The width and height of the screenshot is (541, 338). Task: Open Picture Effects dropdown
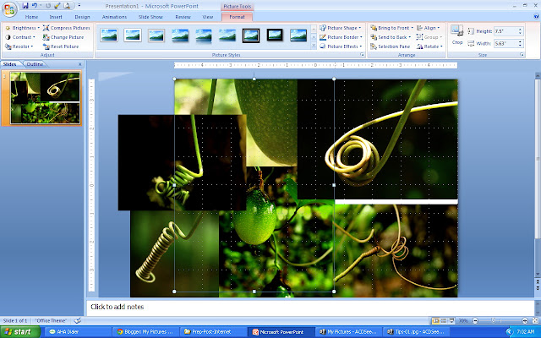coord(341,46)
